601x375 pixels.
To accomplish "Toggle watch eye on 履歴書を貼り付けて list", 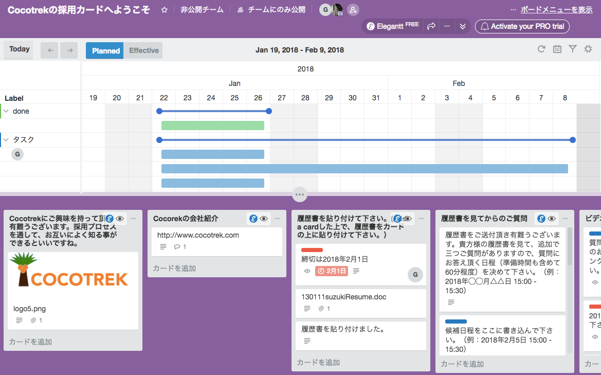I will coord(408,219).
